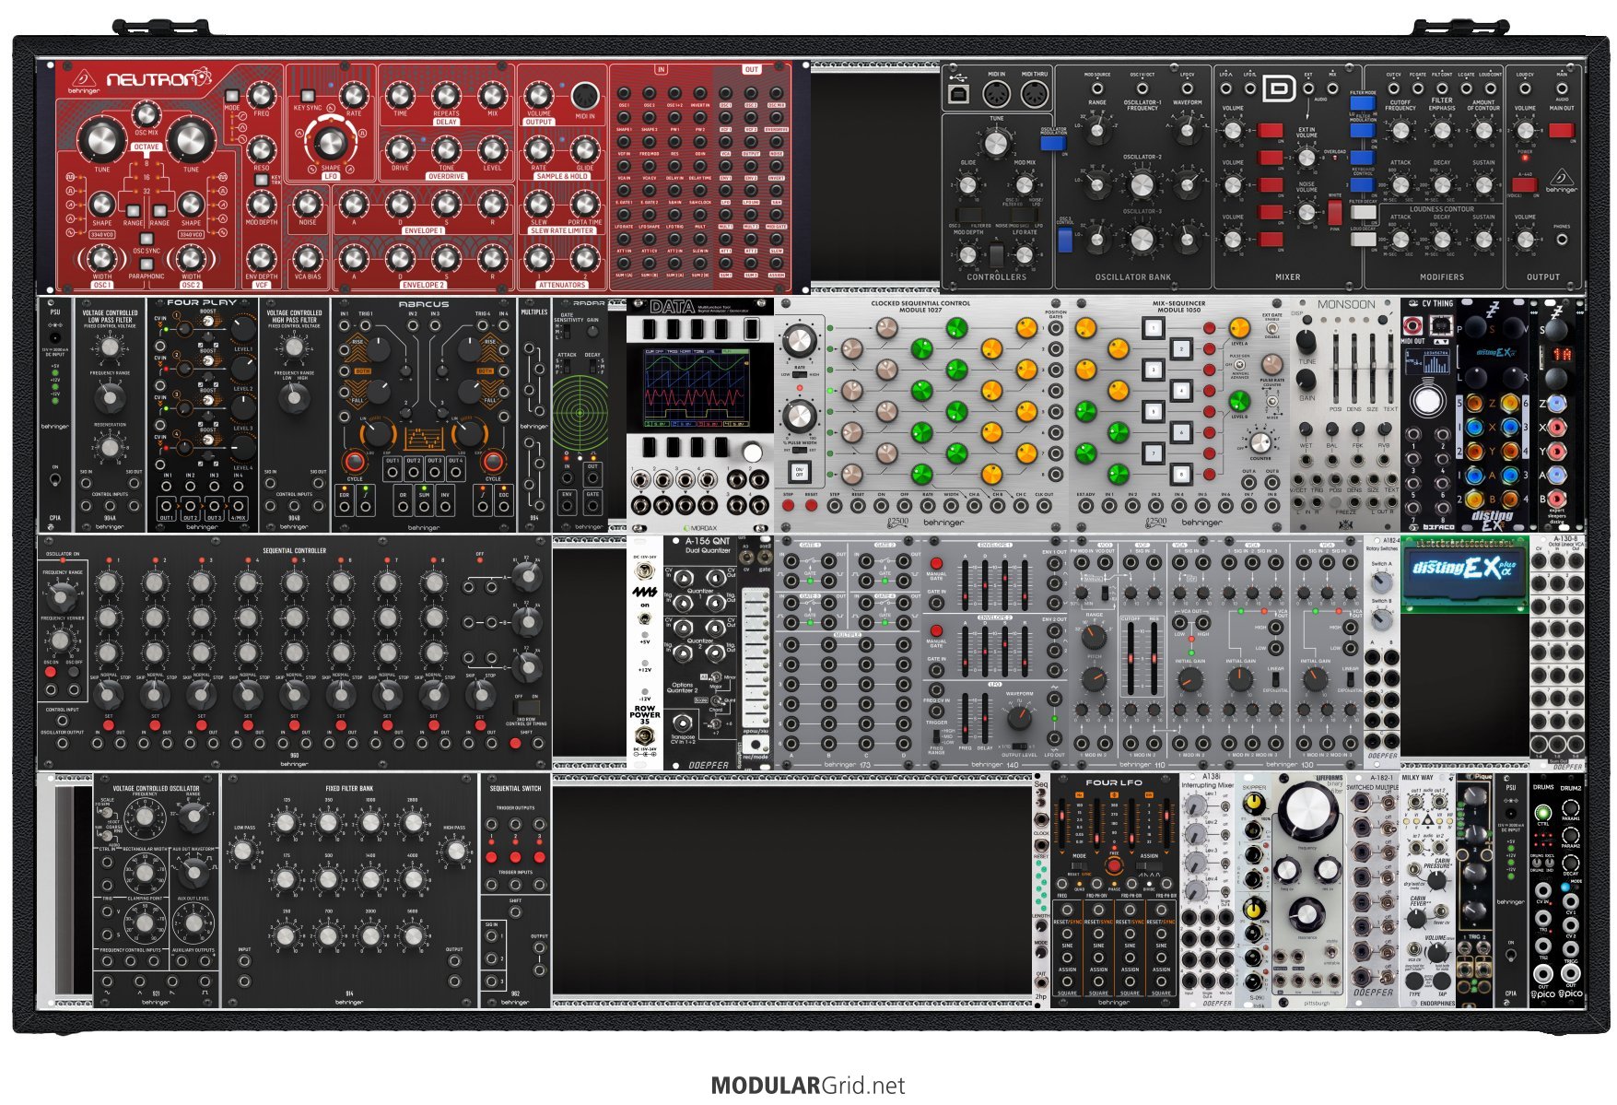This screenshot has width=1617, height=1105.
Task: Adjust the large frequency knob on Lifeforms filter
Action: pos(1306,811)
